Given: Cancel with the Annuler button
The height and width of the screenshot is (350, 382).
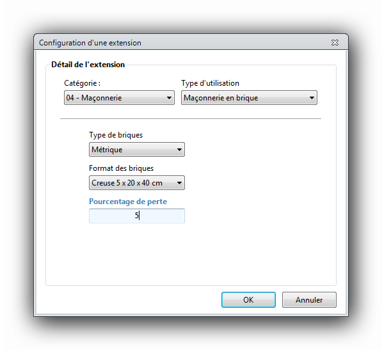Looking at the screenshot, I should (x=309, y=299).
